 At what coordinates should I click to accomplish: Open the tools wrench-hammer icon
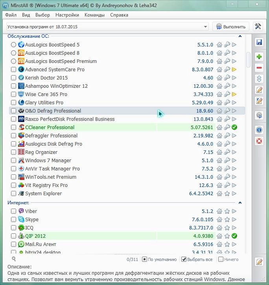258,26
